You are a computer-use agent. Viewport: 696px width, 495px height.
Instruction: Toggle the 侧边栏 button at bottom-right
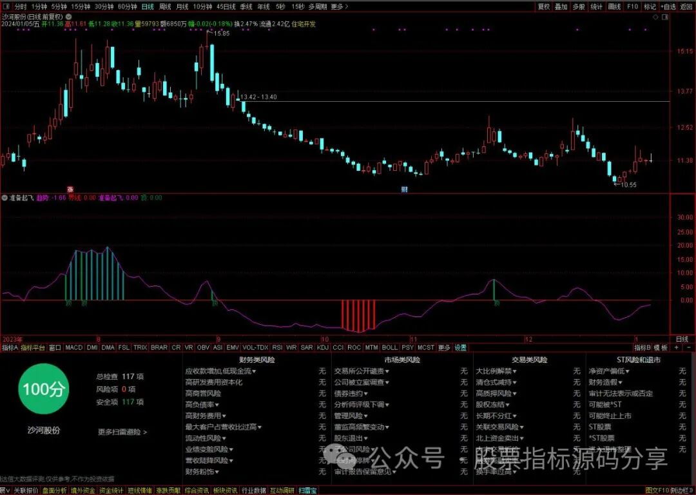[x=682, y=490]
